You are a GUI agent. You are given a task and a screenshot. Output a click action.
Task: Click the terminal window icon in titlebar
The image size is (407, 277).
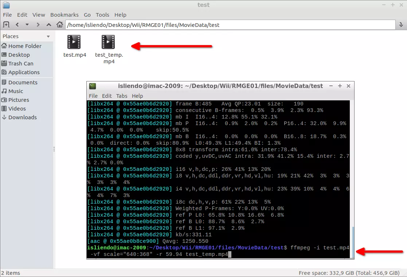click(93, 86)
